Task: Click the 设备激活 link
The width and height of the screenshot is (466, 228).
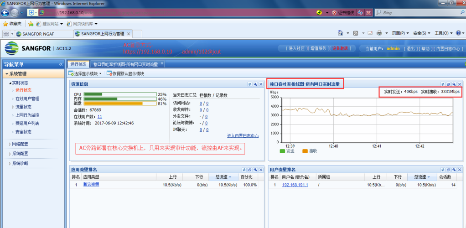Action: click(340, 48)
